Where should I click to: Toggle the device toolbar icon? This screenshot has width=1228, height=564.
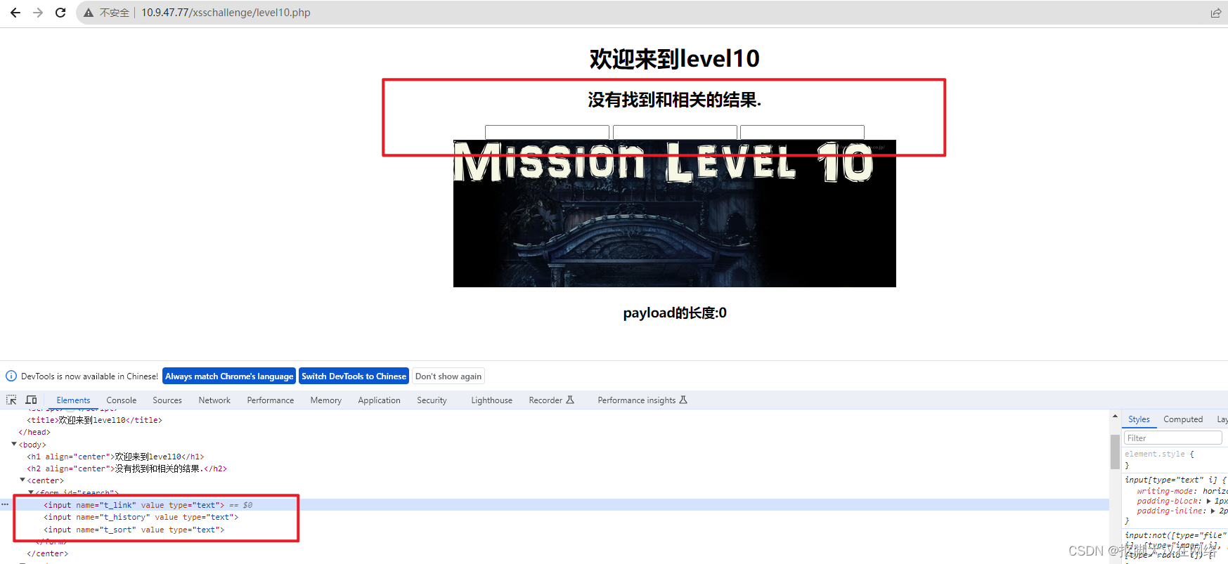pyautogui.click(x=32, y=400)
